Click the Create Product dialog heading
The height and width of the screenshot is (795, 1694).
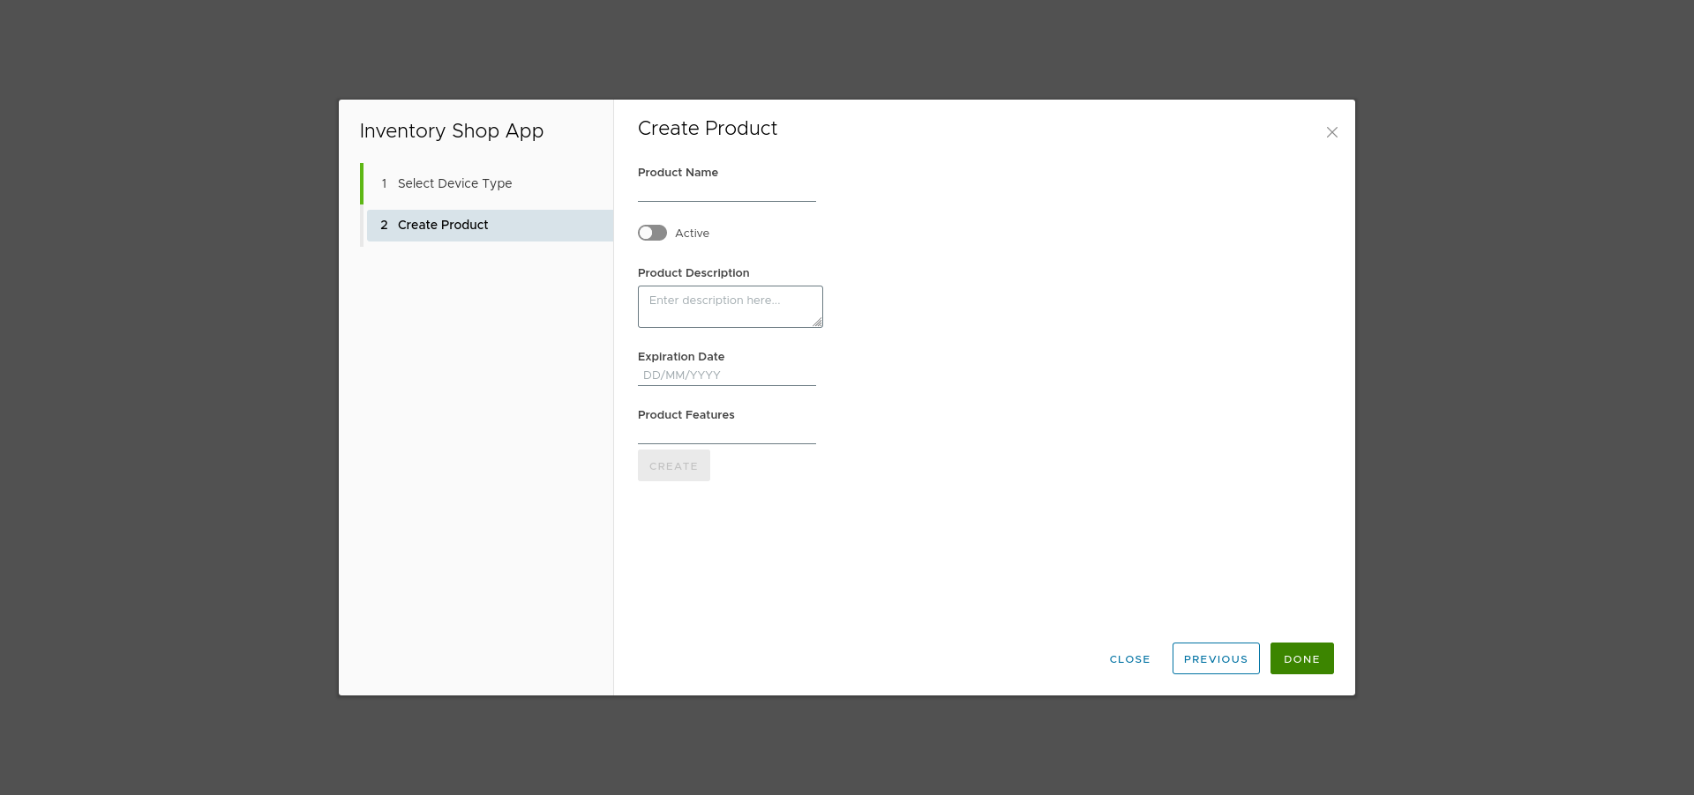click(707, 129)
